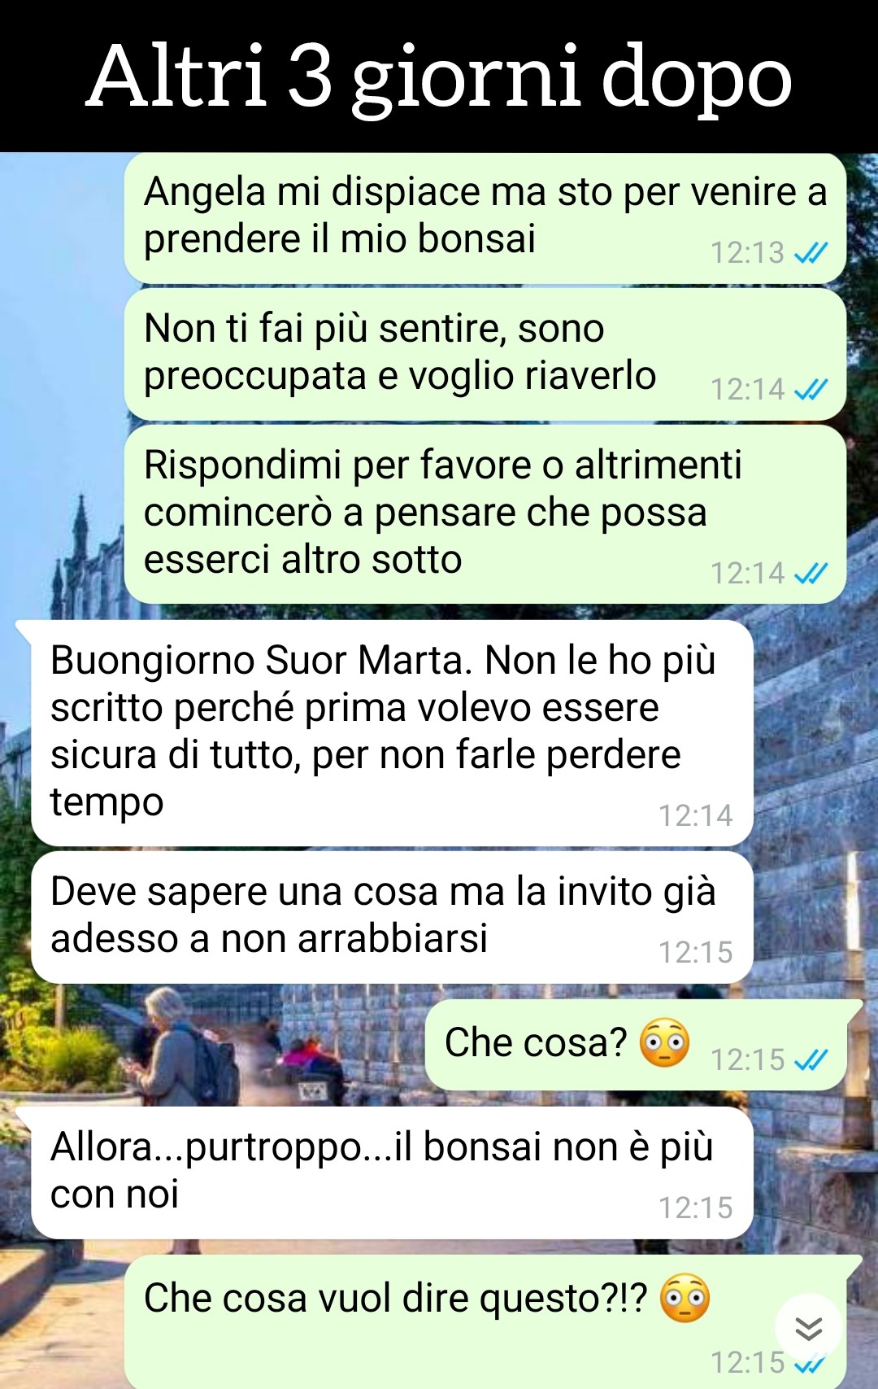Tap flushed emoji in 'Che cosa?' message

point(664,1042)
